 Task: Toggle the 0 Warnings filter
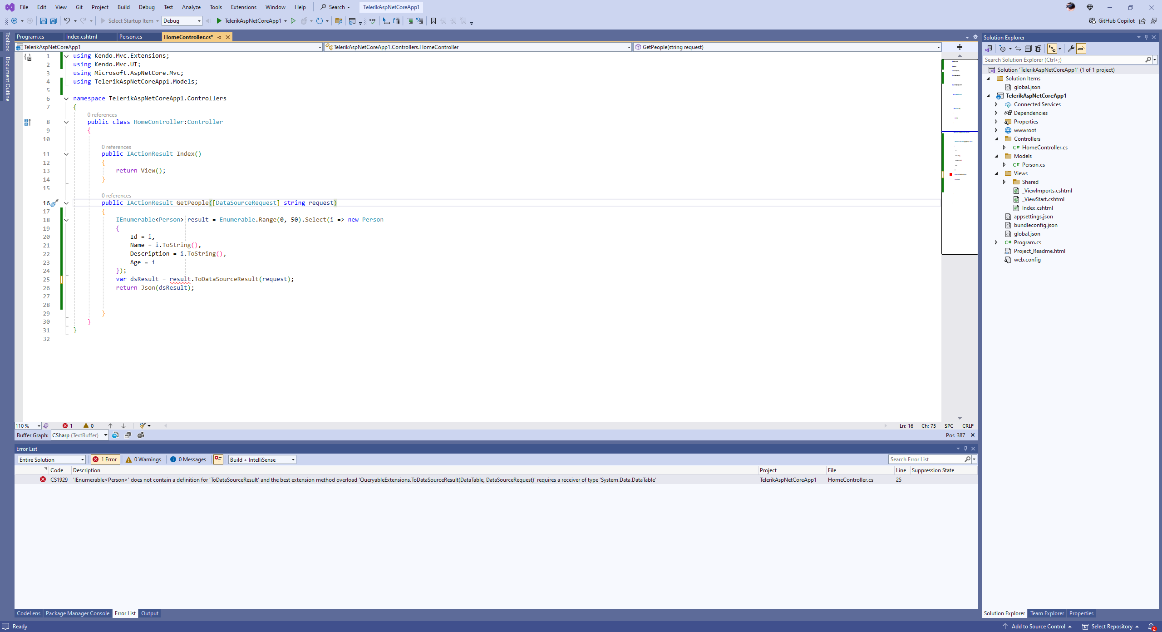(143, 459)
